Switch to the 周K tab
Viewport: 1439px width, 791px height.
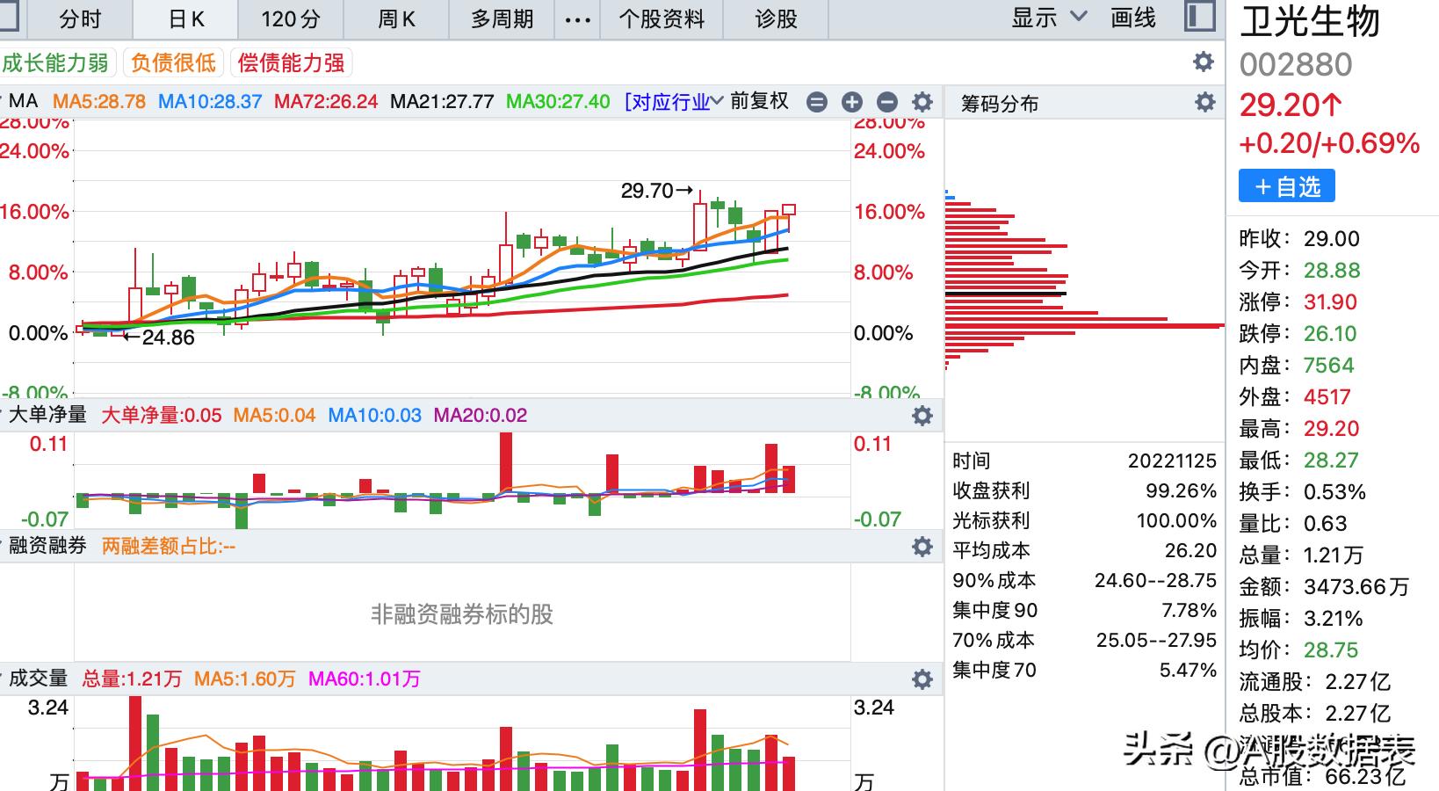(396, 19)
